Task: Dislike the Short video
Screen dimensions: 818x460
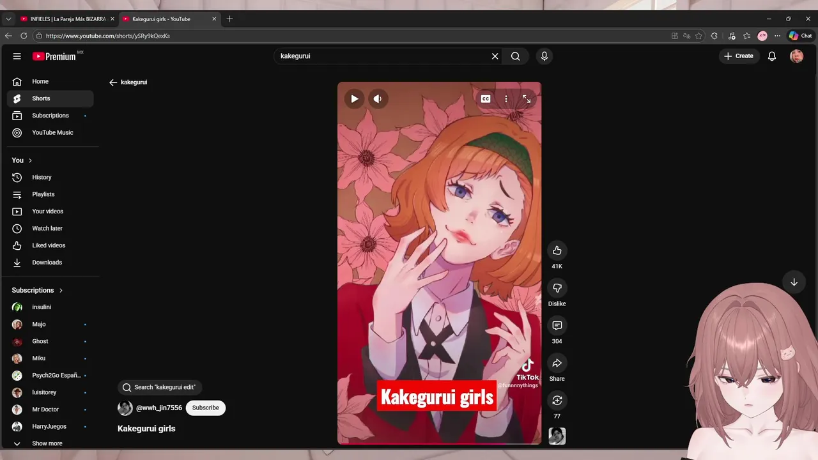Action: 557,288
